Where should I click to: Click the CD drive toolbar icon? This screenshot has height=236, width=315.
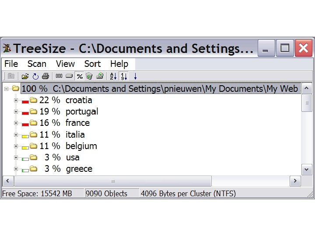[100, 76]
